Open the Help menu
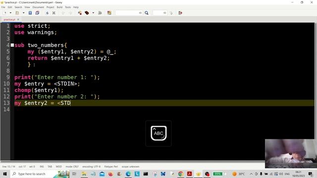 point(76,7)
